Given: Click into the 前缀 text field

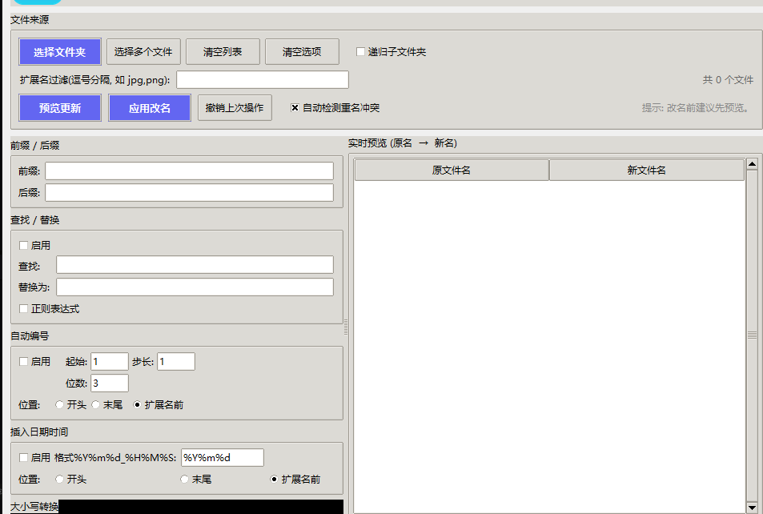Looking at the screenshot, I should pyautogui.click(x=189, y=171).
